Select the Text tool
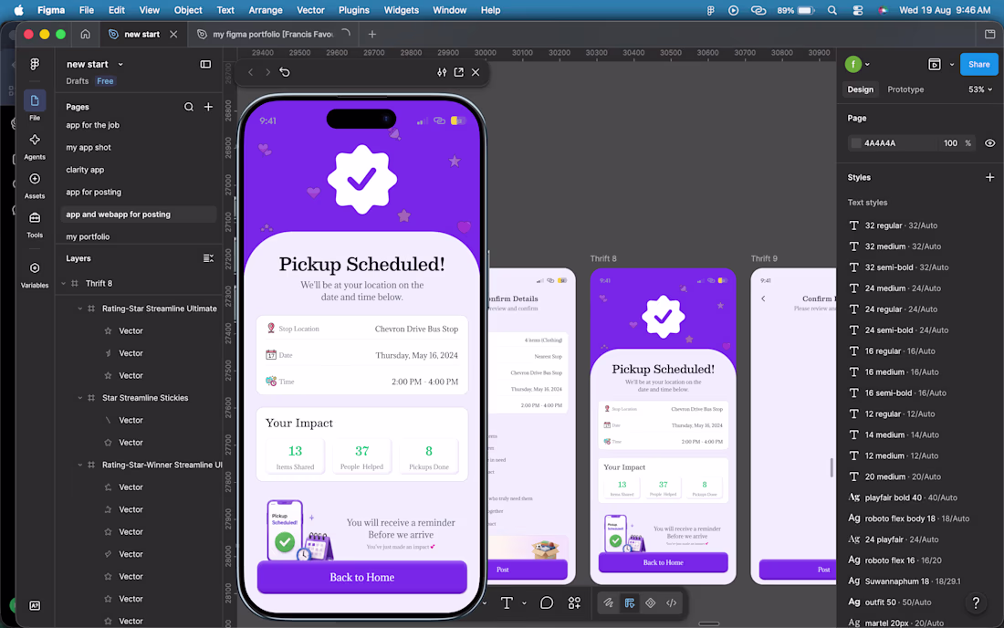1004x628 pixels. [x=507, y=603]
